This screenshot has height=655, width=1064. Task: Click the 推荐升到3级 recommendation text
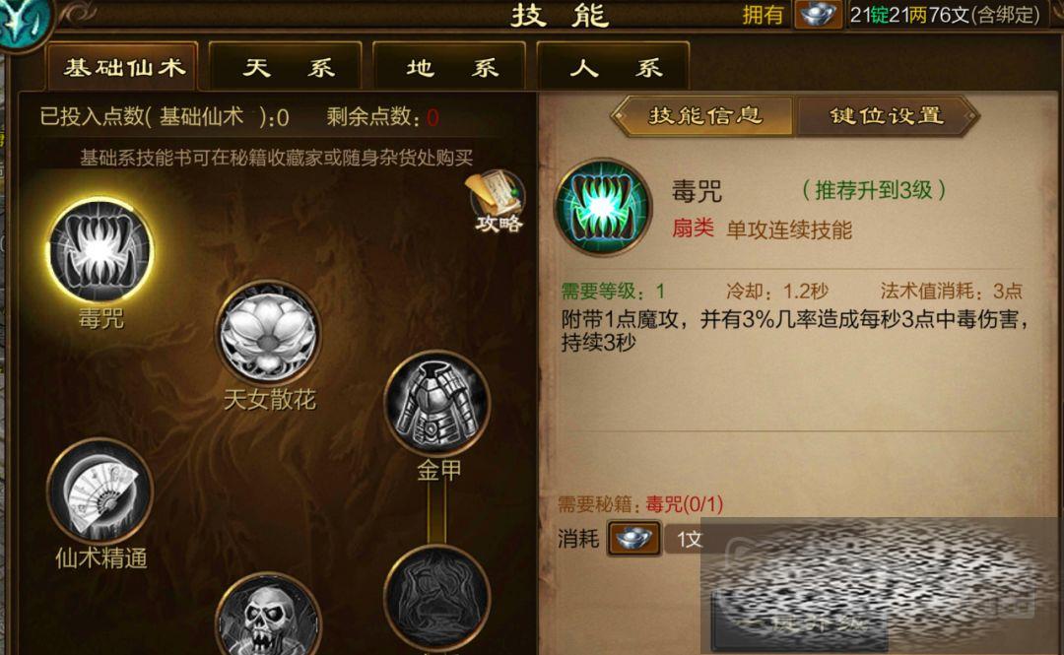[x=873, y=191]
